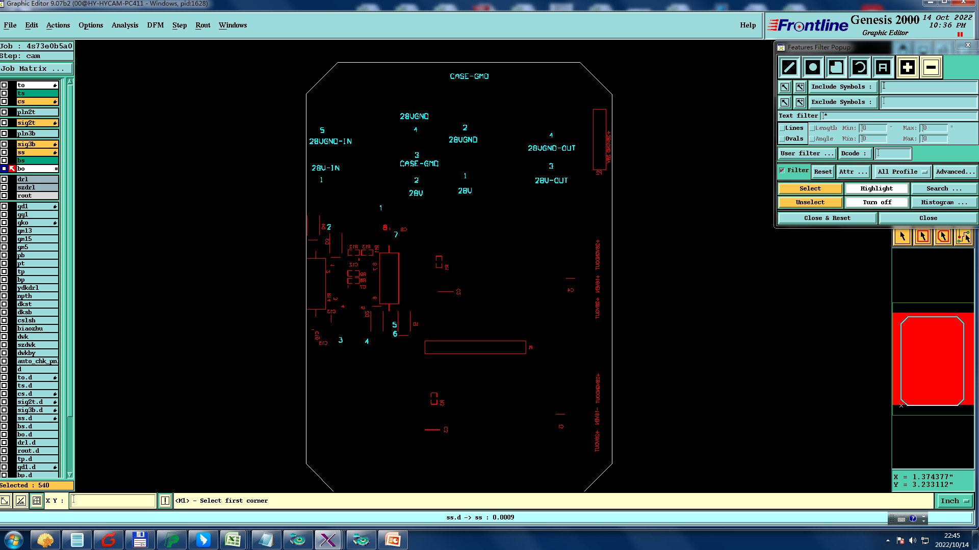Screen dimensions: 979x550
Task: Toggle the surface feature filter icon
Action: coord(836,67)
